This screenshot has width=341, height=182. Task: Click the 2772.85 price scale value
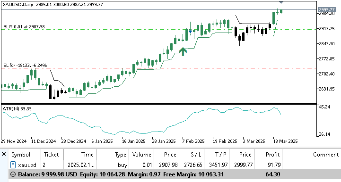tap(327, 59)
